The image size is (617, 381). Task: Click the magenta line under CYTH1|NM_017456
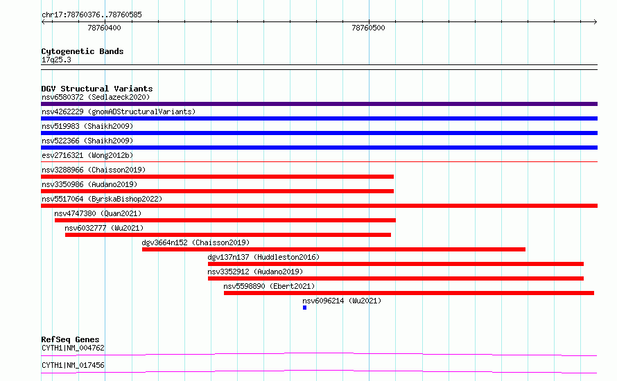point(319,371)
